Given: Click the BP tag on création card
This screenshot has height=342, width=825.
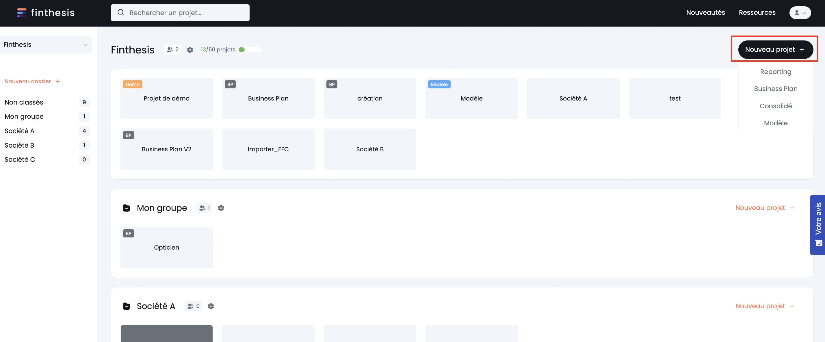Looking at the screenshot, I should [x=332, y=85].
